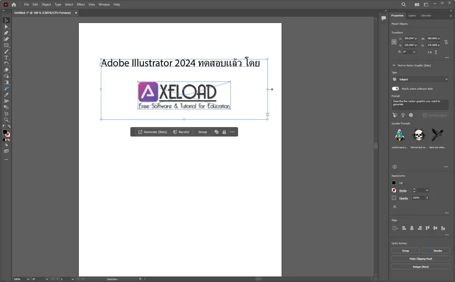Image resolution: width=455 pixels, height=282 pixels.
Task: Select the Direct Selection tool
Action: 6,27
